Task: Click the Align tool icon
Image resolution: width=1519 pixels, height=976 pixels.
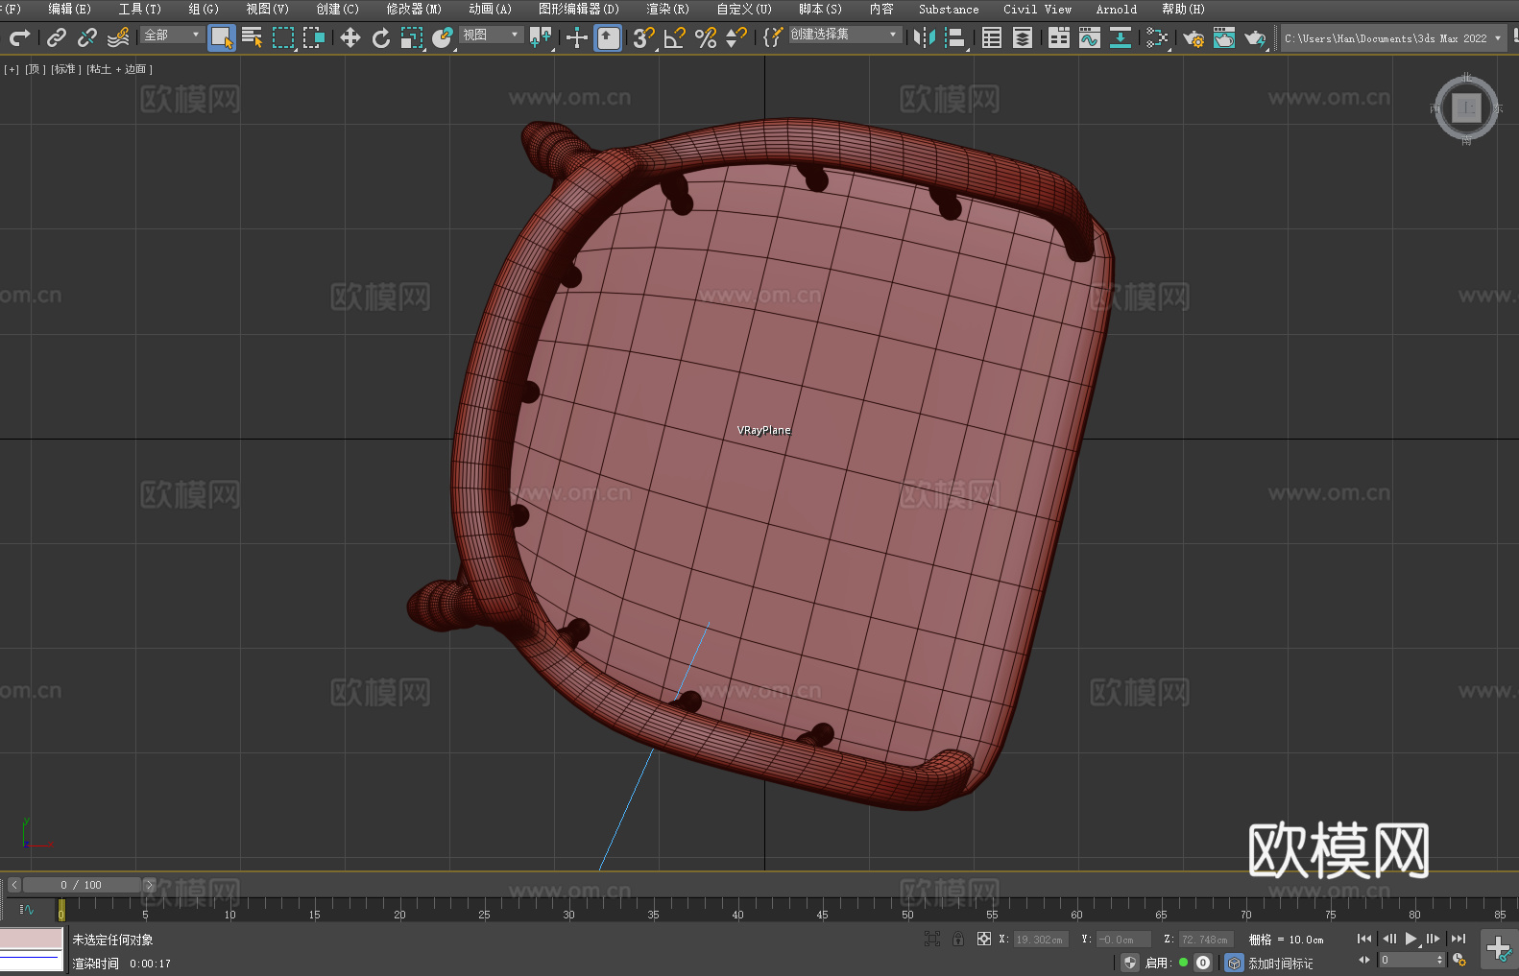Action: point(955,37)
